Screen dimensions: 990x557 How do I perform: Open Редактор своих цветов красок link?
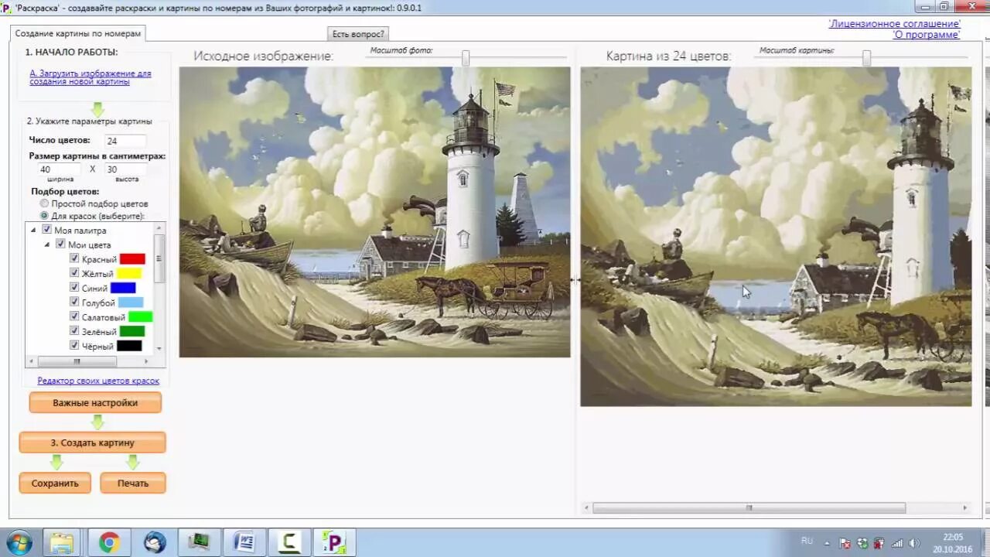[98, 381]
